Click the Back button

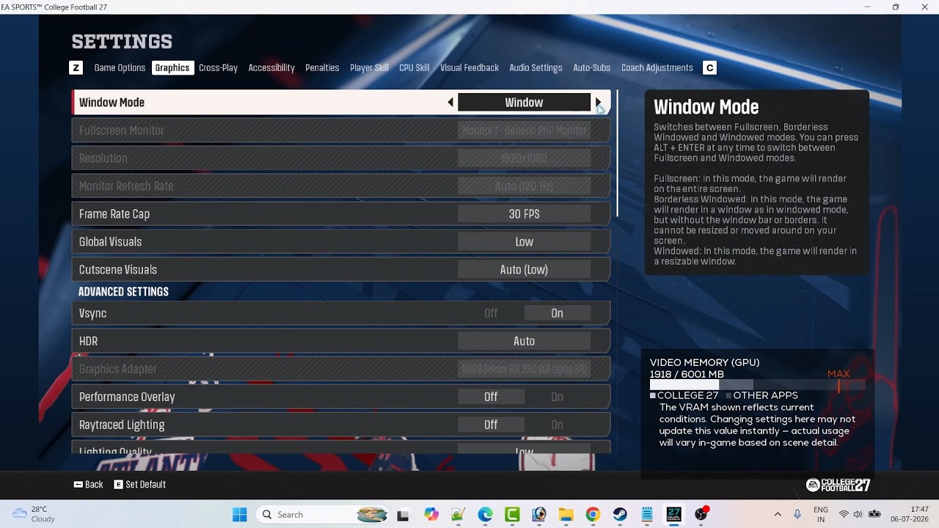pyautogui.click(x=89, y=485)
